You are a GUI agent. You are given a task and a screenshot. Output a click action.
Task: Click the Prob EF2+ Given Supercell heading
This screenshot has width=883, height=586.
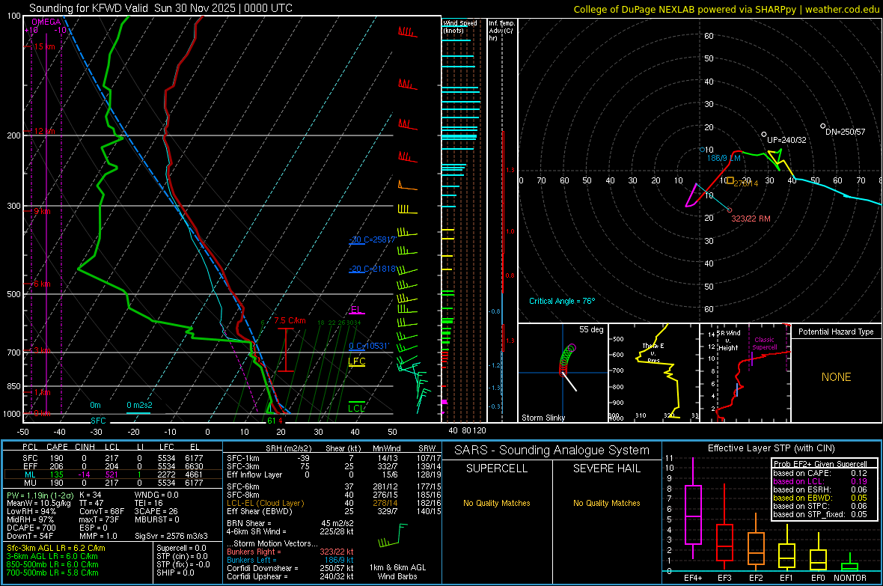tap(820, 464)
